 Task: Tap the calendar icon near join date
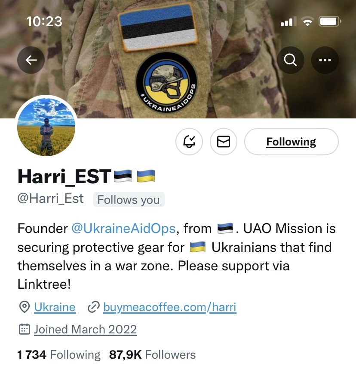tap(24, 329)
